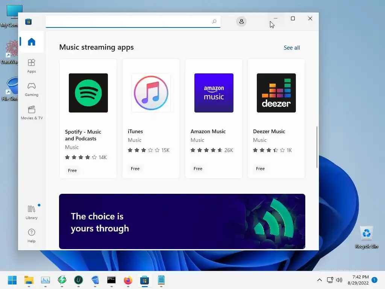Select the File Shredder desktop shortcut
This screenshot has height=289, width=385.
pyautogui.click(x=9, y=89)
